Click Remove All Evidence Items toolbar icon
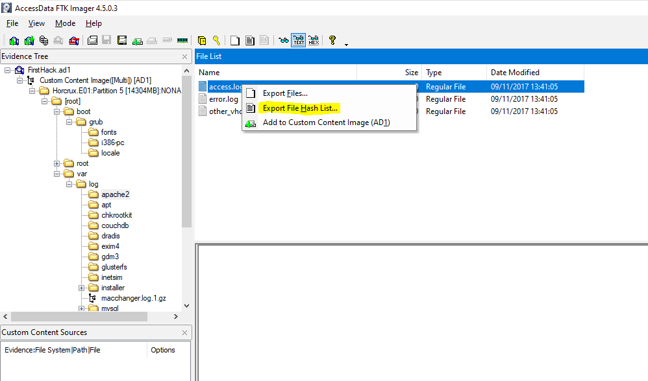648x381 pixels. [74, 40]
